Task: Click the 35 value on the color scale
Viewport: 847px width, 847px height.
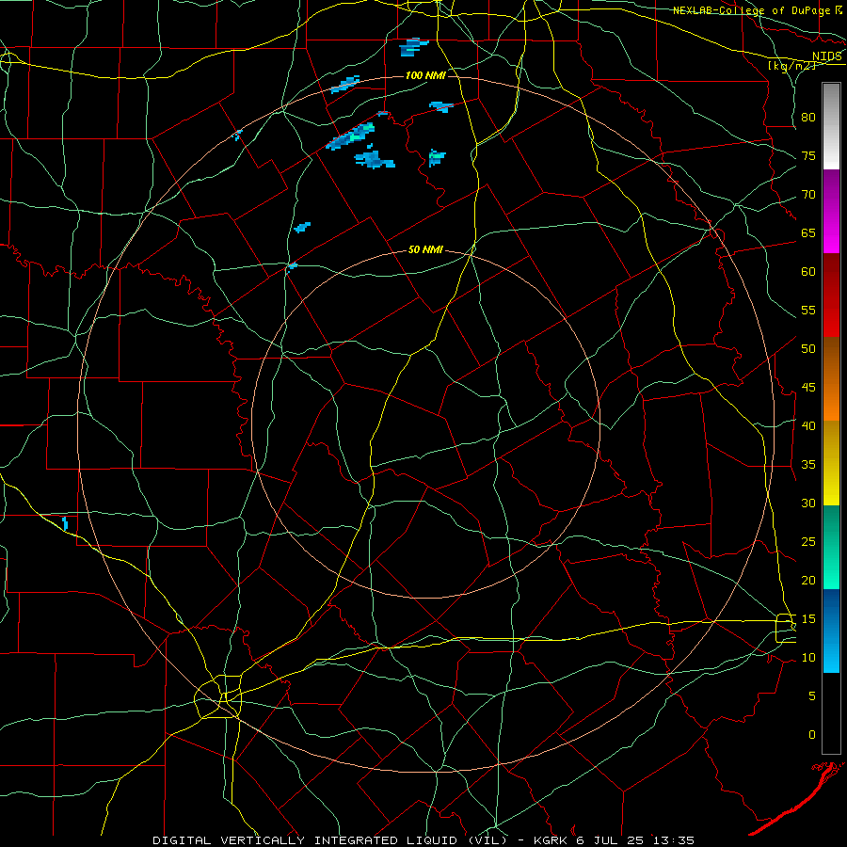Action: 808,465
